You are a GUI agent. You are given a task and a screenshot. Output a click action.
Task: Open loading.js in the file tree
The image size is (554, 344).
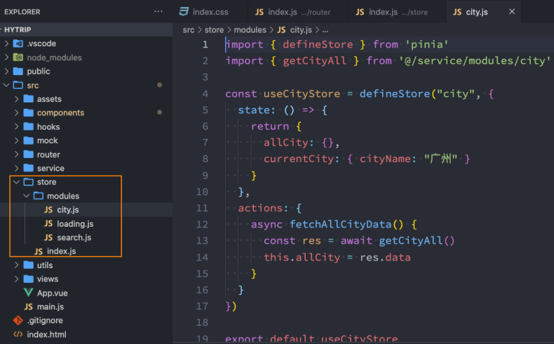click(x=86, y=223)
